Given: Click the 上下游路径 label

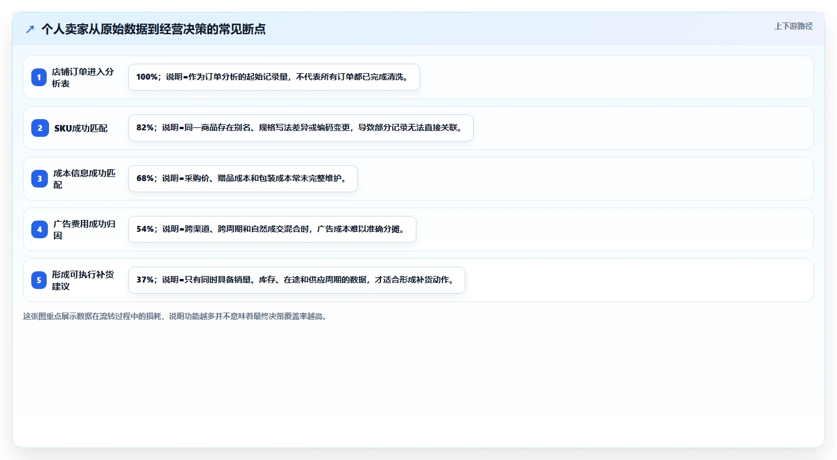Looking at the screenshot, I should pyautogui.click(x=793, y=26).
